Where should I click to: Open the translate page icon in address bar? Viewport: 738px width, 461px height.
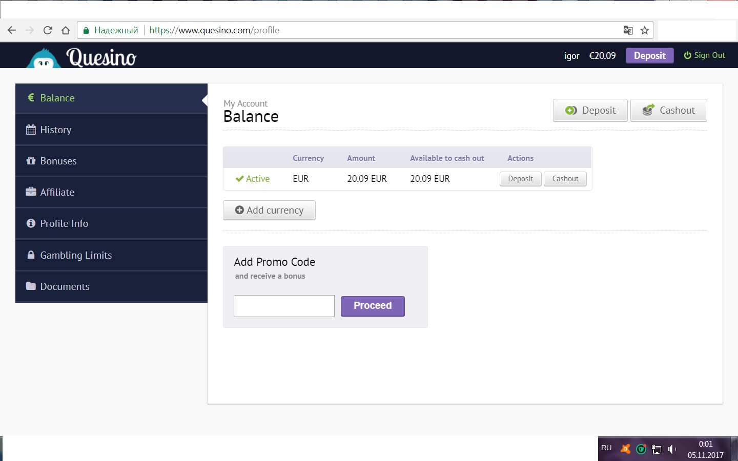pos(628,30)
